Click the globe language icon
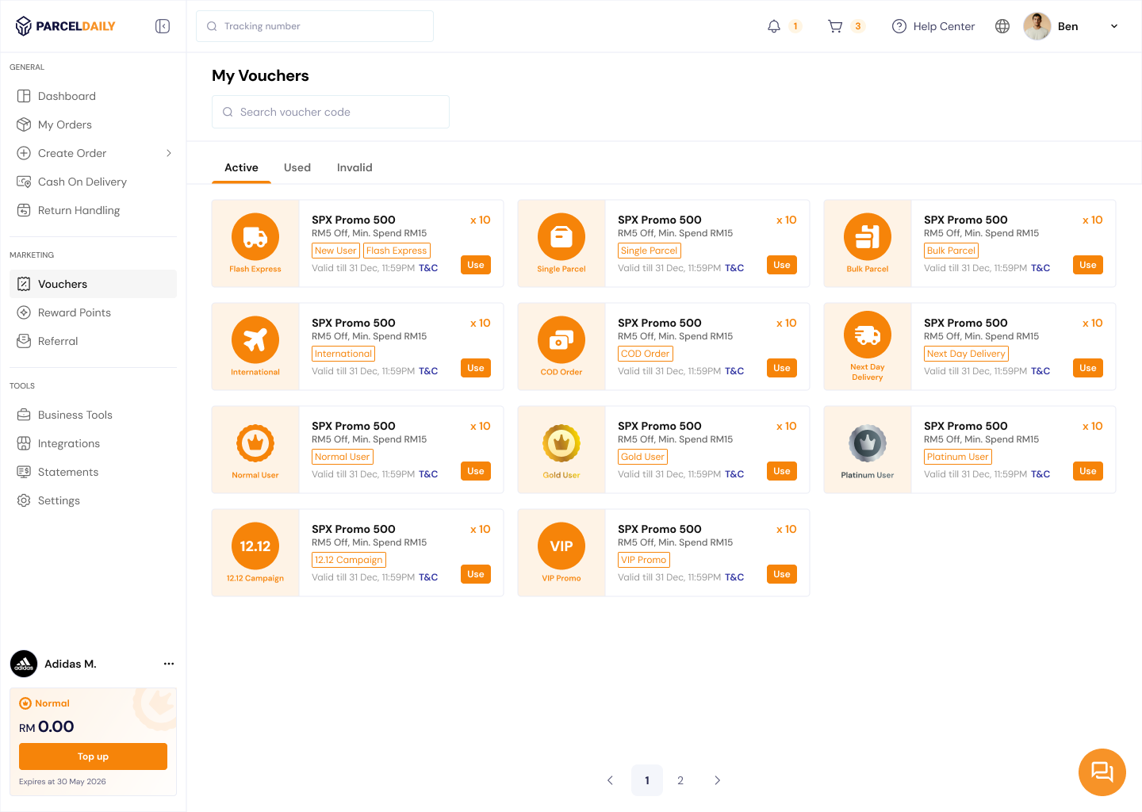This screenshot has height=812, width=1142. [x=1002, y=26]
